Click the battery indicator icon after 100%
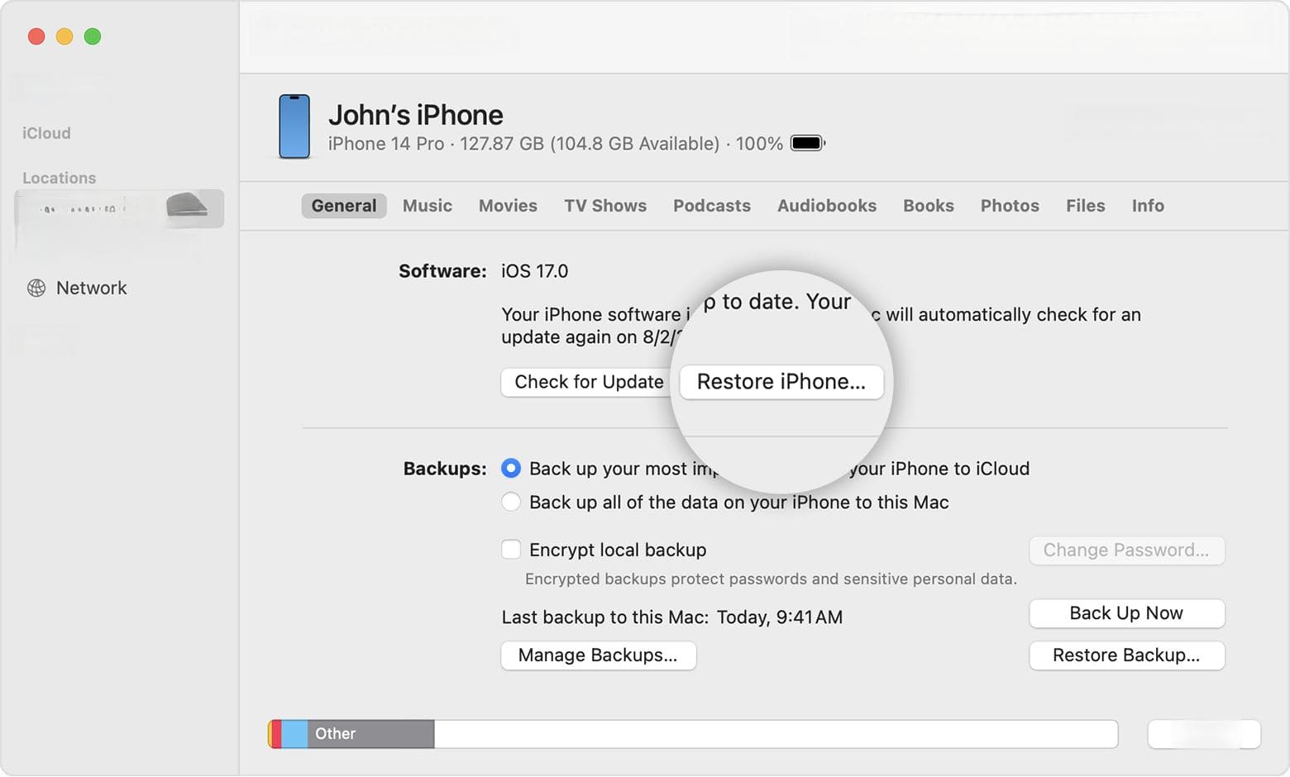 tap(808, 143)
